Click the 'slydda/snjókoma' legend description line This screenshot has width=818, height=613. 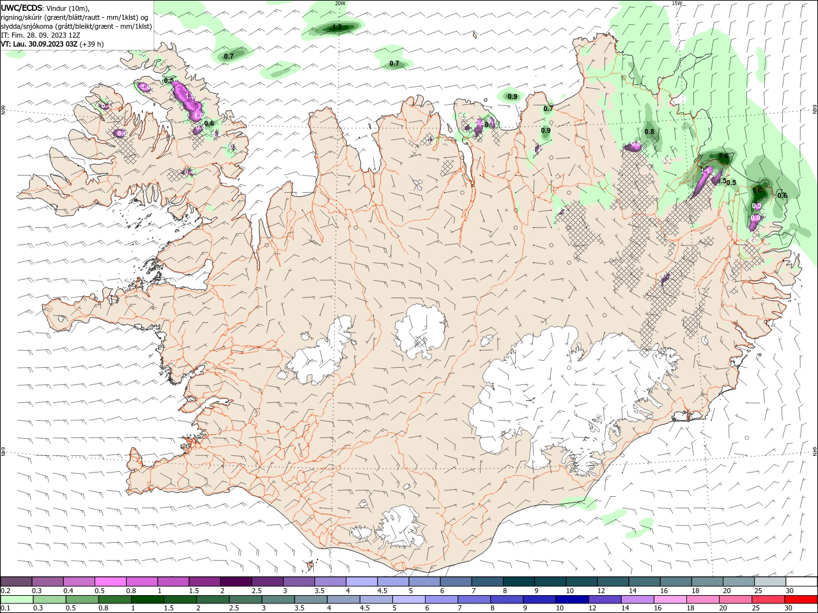77,26
